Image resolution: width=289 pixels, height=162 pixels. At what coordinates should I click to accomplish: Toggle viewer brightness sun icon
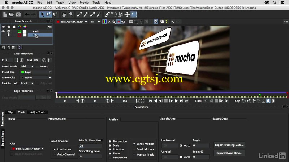point(173,22)
